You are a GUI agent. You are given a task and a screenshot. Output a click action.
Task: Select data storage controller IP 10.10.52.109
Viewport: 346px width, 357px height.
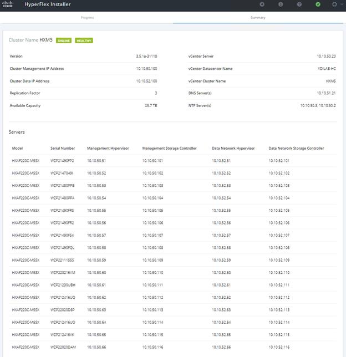(279, 260)
